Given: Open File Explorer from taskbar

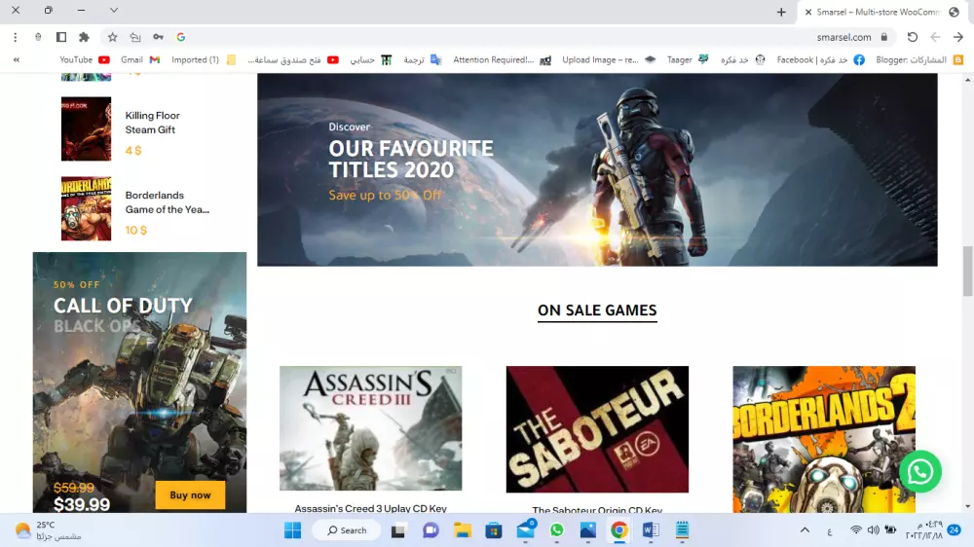Looking at the screenshot, I should click(x=462, y=530).
